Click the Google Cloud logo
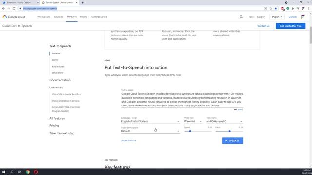Screen dimensions: 312x175 point(14,17)
